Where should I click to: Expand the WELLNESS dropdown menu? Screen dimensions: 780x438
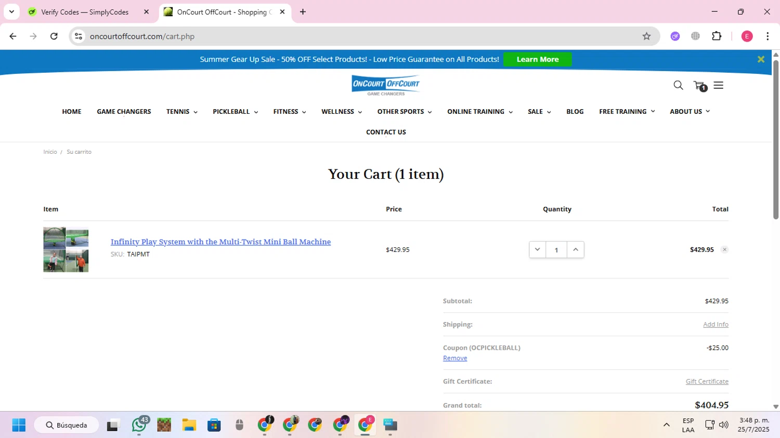pyautogui.click(x=341, y=112)
